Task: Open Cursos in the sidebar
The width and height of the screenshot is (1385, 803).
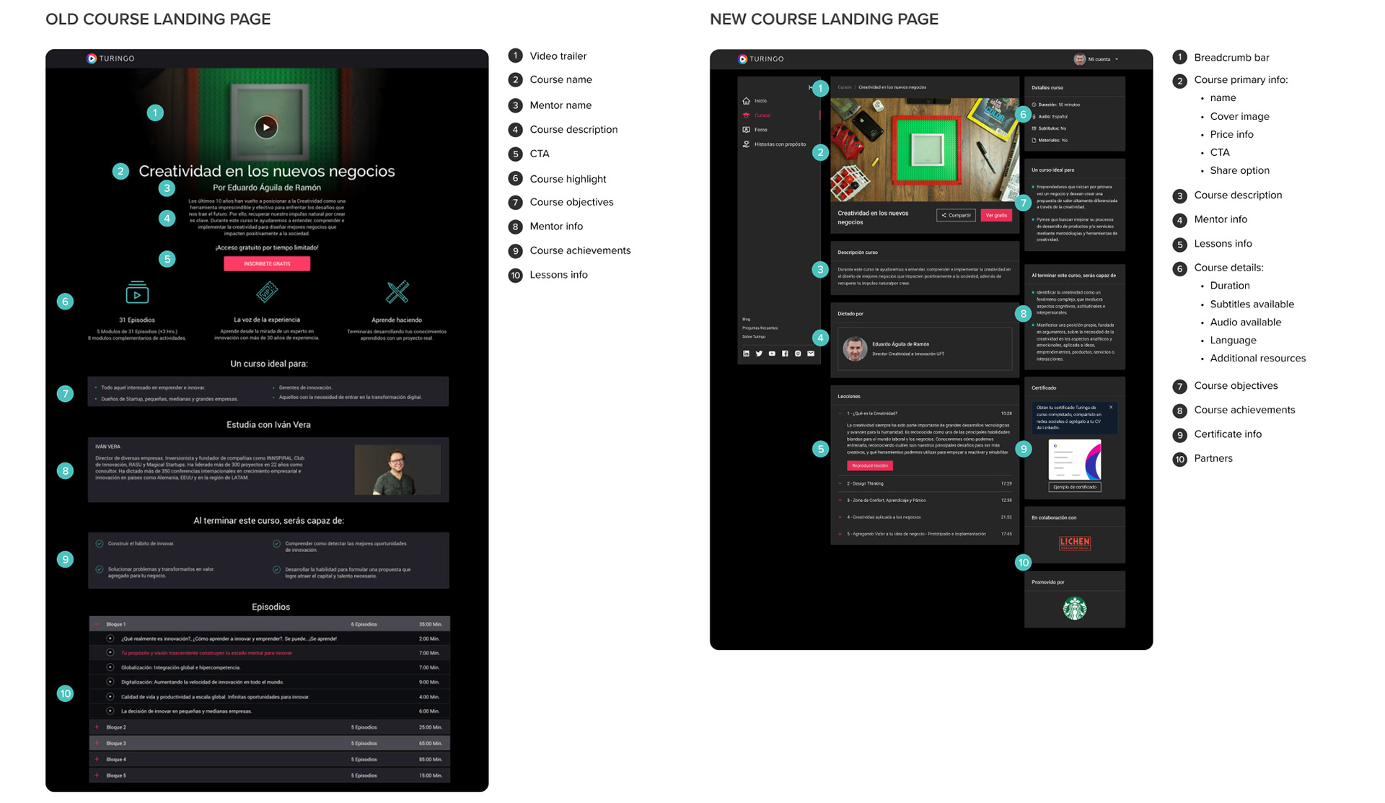Action: coord(756,115)
